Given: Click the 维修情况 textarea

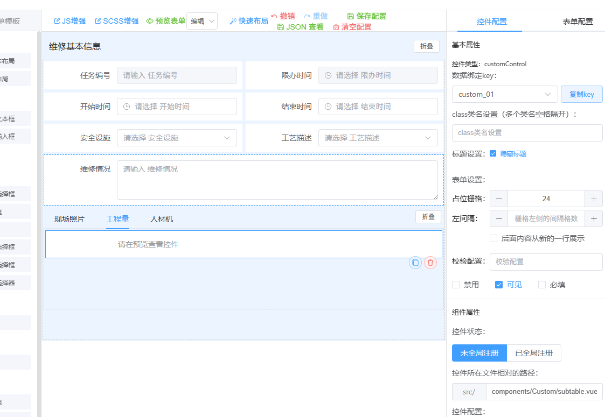Looking at the screenshot, I should (x=277, y=180).
